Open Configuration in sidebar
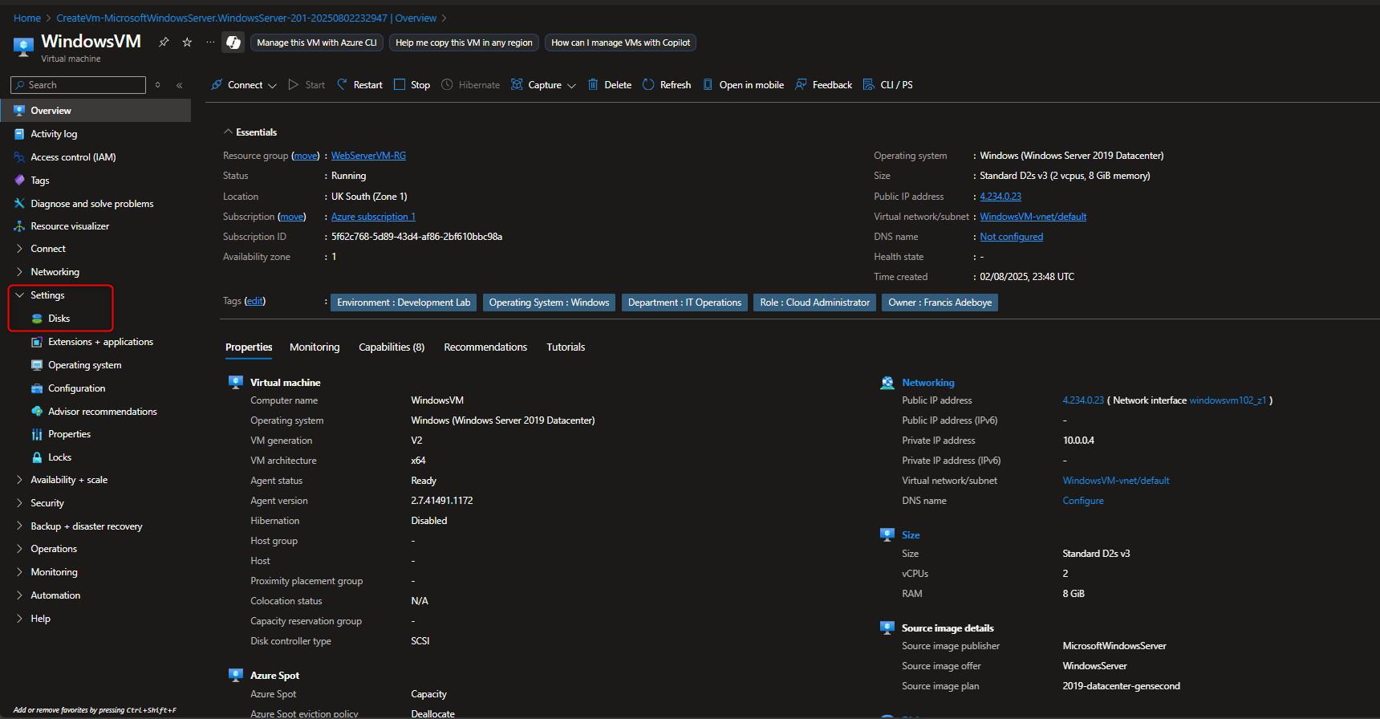 pos(76,388)
